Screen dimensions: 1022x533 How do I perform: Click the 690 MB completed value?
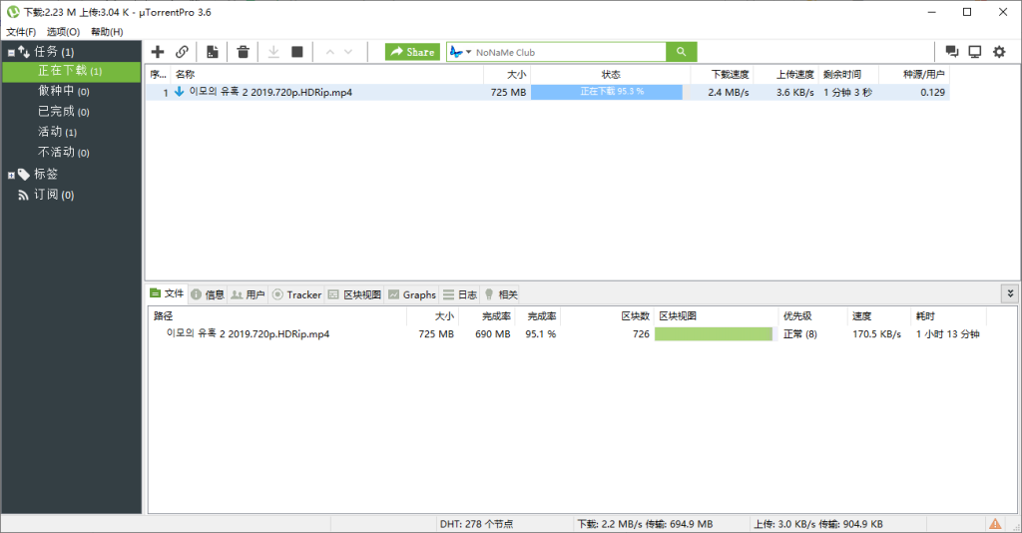coord(493,334)
